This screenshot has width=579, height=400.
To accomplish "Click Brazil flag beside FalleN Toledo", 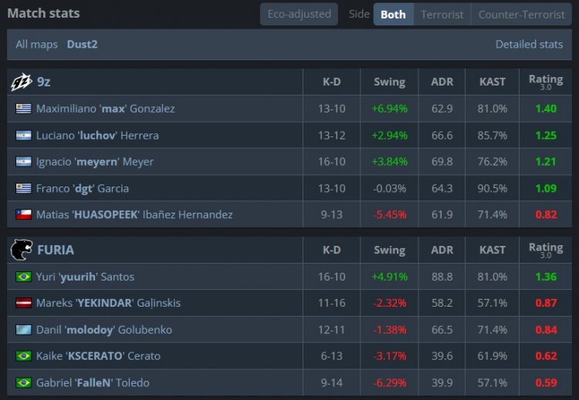I will point(24,383).
